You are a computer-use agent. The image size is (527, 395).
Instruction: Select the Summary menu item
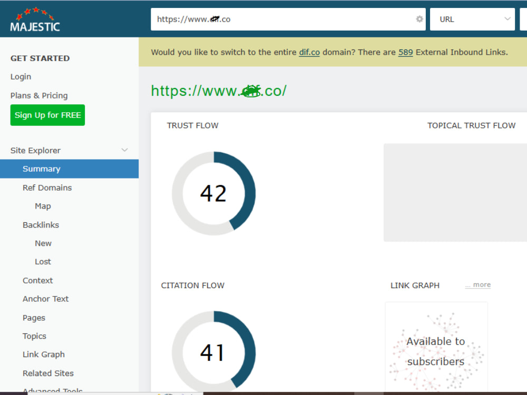pos(69,169)
